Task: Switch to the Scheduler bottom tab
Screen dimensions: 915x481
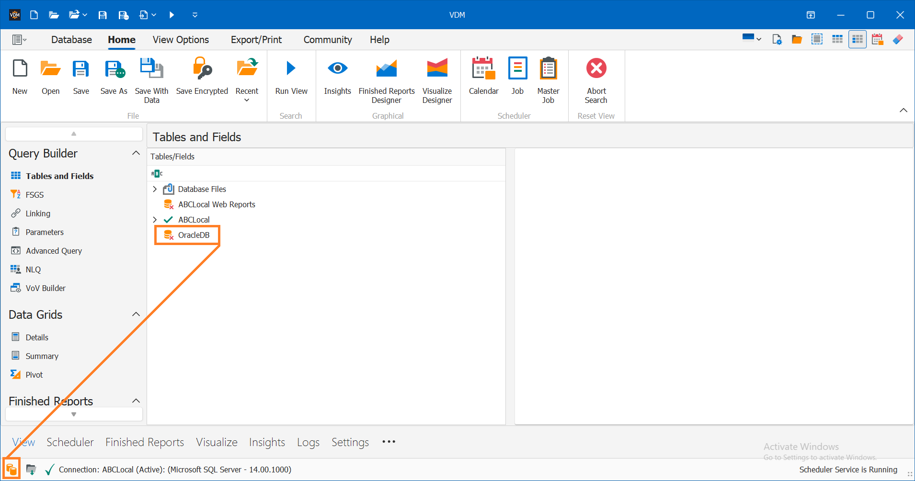Action: coord(70,442)
